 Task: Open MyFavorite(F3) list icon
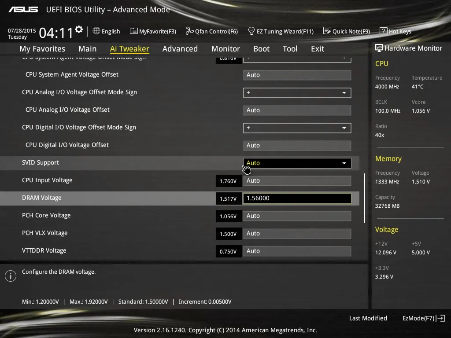[x=134, y=31]
